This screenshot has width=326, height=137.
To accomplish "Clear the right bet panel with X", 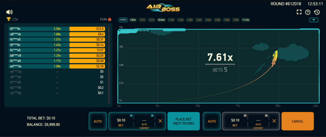I will (x=274, y=121).
